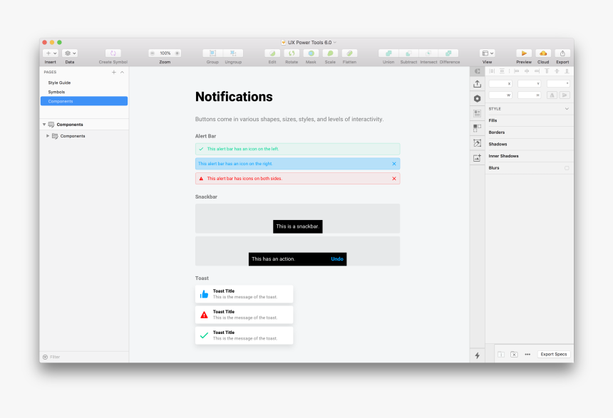613x418 pixels.
Task: Click the Group toolbar icon
Action: coord(212,53)
